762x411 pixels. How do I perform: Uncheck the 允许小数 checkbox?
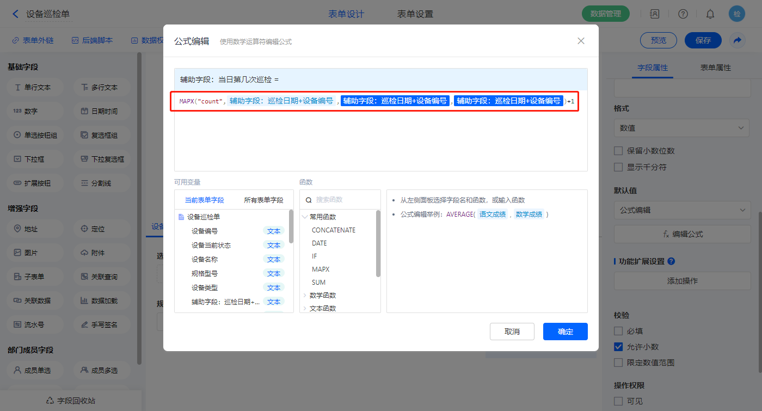coord(618,347)
